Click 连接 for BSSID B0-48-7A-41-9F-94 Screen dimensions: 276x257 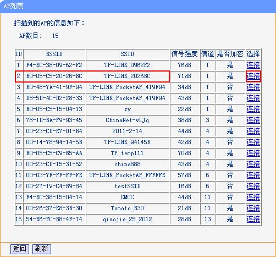pos(253,87)
